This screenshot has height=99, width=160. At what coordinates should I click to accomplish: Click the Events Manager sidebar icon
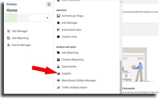(x=9, y=45)
